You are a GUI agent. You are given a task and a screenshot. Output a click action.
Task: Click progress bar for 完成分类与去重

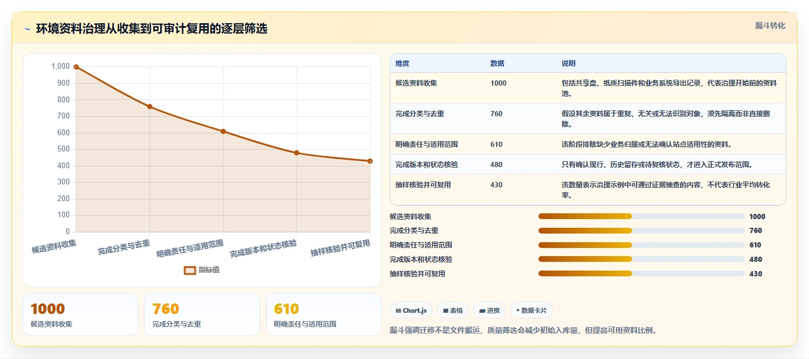tap(641, 231)
